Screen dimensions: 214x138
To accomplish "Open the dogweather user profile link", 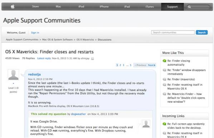I will [x=78, y=114].
